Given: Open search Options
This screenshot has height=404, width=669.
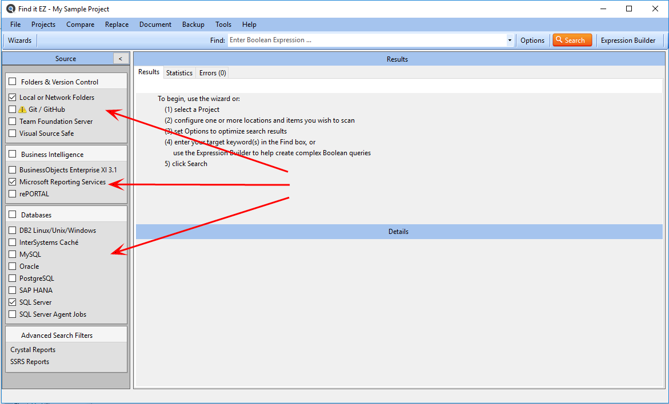Looking at the screenshot, I should (x=532, y=41).
